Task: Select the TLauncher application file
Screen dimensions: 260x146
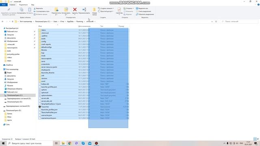Action: click(83, 107)
